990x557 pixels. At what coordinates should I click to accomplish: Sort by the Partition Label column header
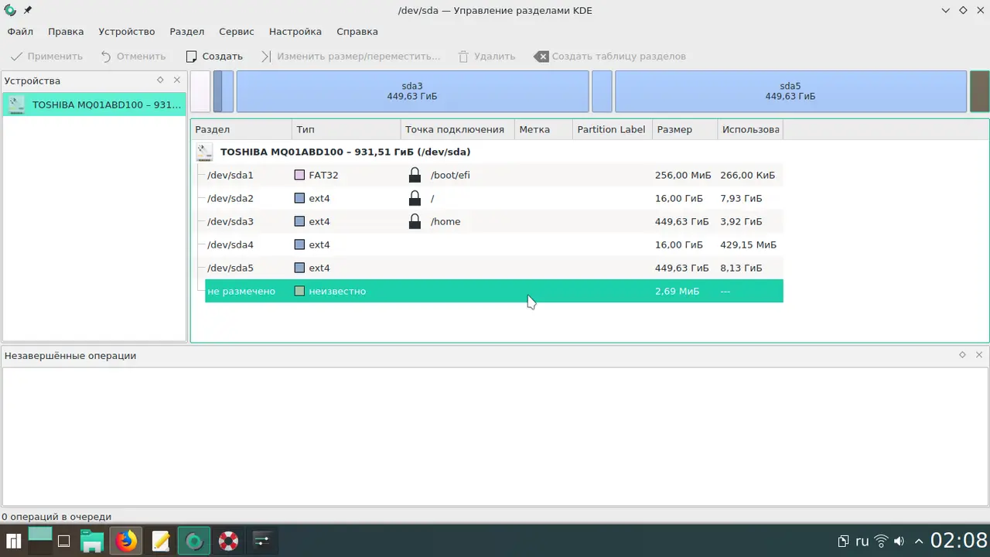(613, 129)
